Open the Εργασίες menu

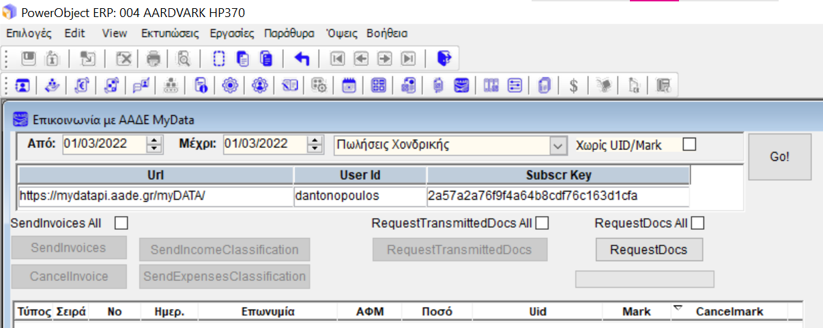(231, 33)
